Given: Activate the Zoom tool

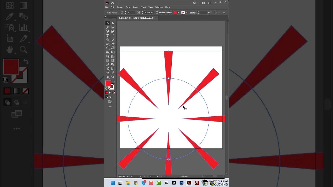Looking at the screenshot, I should pyautogui.click(x=113, y=77).
